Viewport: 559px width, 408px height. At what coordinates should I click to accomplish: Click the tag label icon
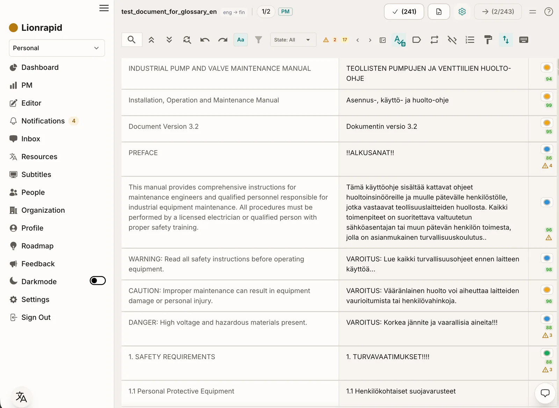point(416,40)
